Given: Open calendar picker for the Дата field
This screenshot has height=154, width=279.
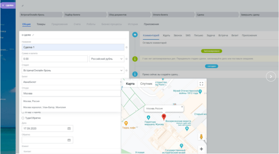Looking at the screenshot, I should coord(69,128).
